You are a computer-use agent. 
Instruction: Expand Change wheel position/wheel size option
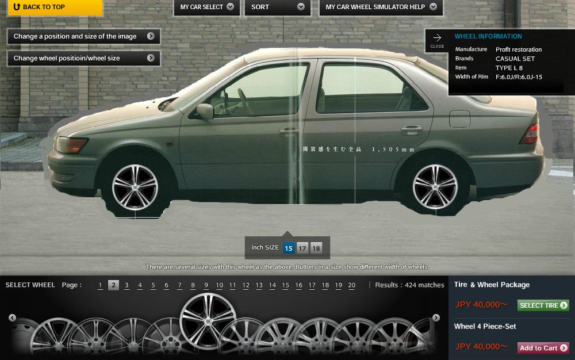tap(83, 58)
